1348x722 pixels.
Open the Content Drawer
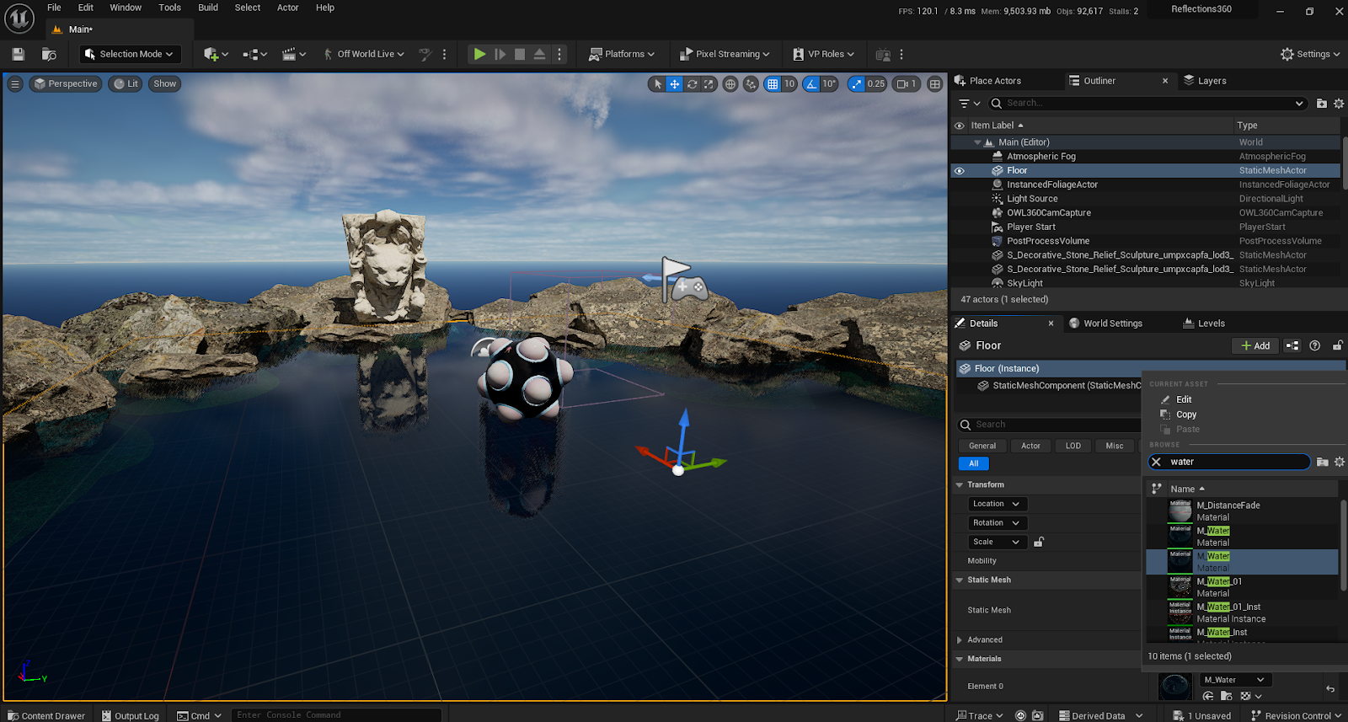point(46,715)
